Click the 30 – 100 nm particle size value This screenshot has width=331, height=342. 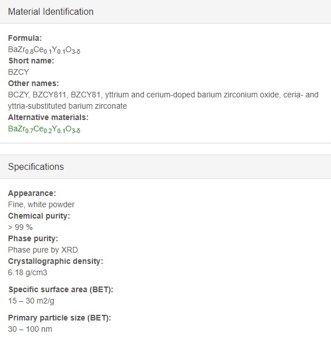30,329
